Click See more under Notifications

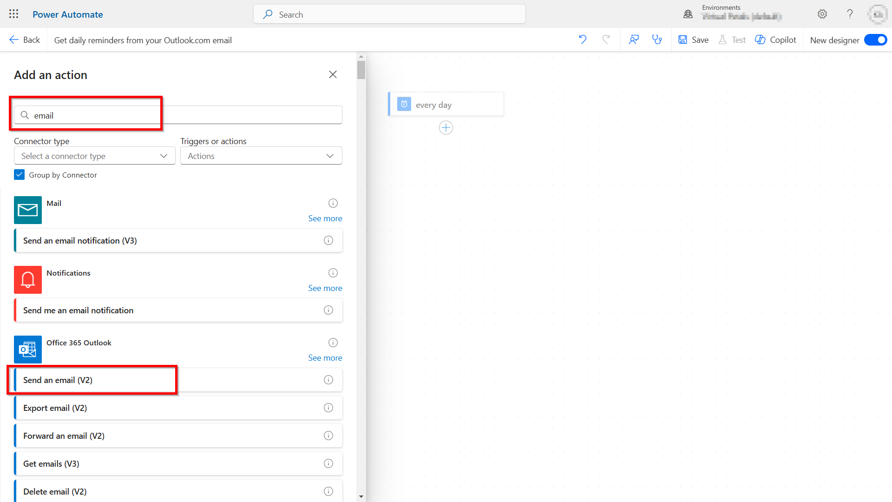coord(325,288)
